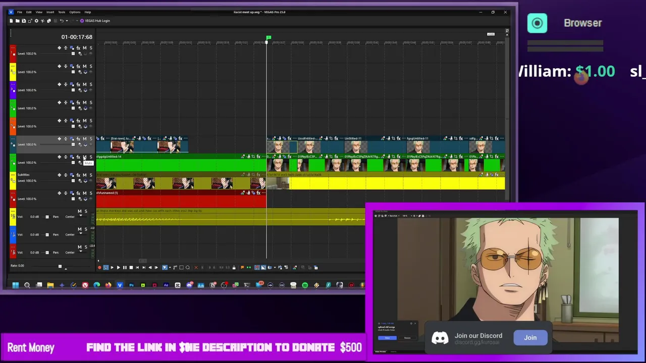Open Photoshop from the taskbar
The height and width of the screenshot is (363, 646).
click(131, 285)
